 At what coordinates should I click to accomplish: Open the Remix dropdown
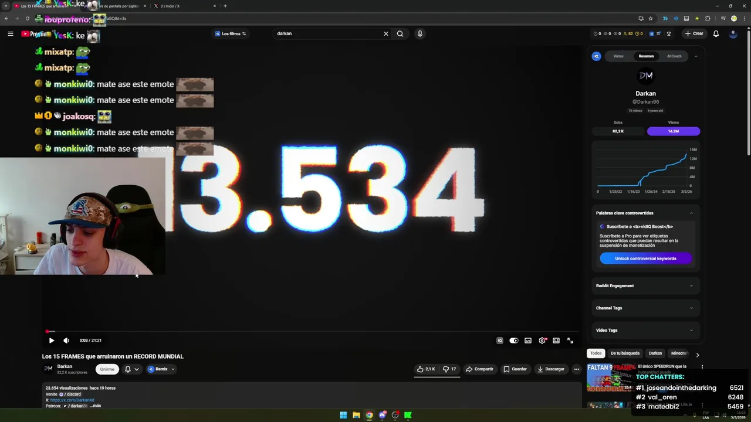pyautogui.click(x=161, y=369)
